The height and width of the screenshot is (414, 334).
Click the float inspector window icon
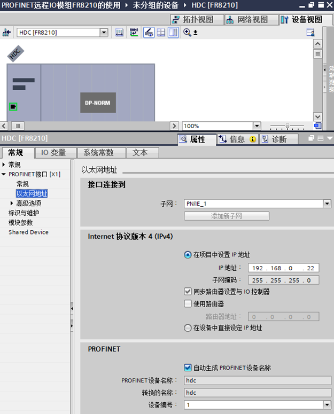312,138
